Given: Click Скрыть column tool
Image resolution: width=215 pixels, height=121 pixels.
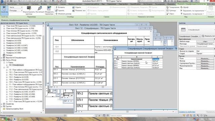Looking at the screenshot, I should tap(77, 7).
